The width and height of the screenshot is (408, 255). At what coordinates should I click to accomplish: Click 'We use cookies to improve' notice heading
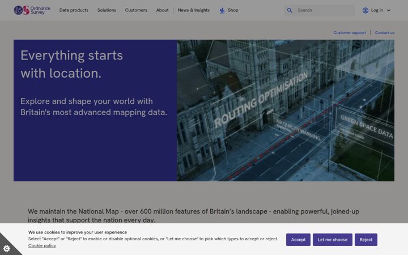tap(78, 232)
